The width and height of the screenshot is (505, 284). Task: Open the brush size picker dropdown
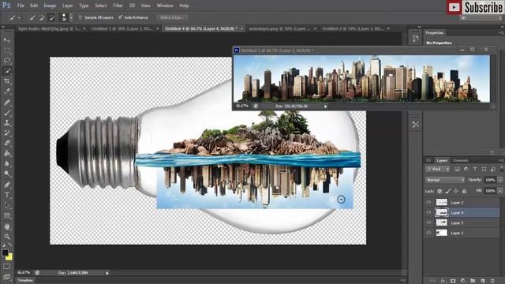coord(71,17)
